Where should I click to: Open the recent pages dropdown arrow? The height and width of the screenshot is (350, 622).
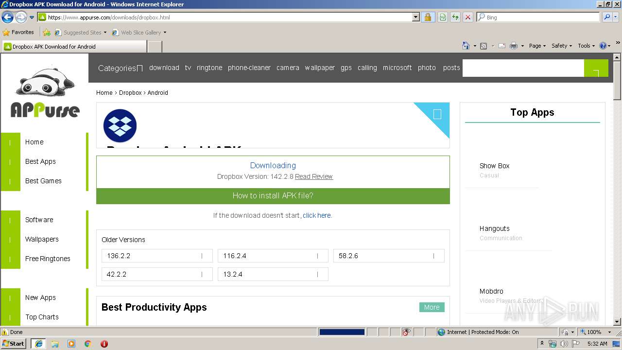click(32, 17)
